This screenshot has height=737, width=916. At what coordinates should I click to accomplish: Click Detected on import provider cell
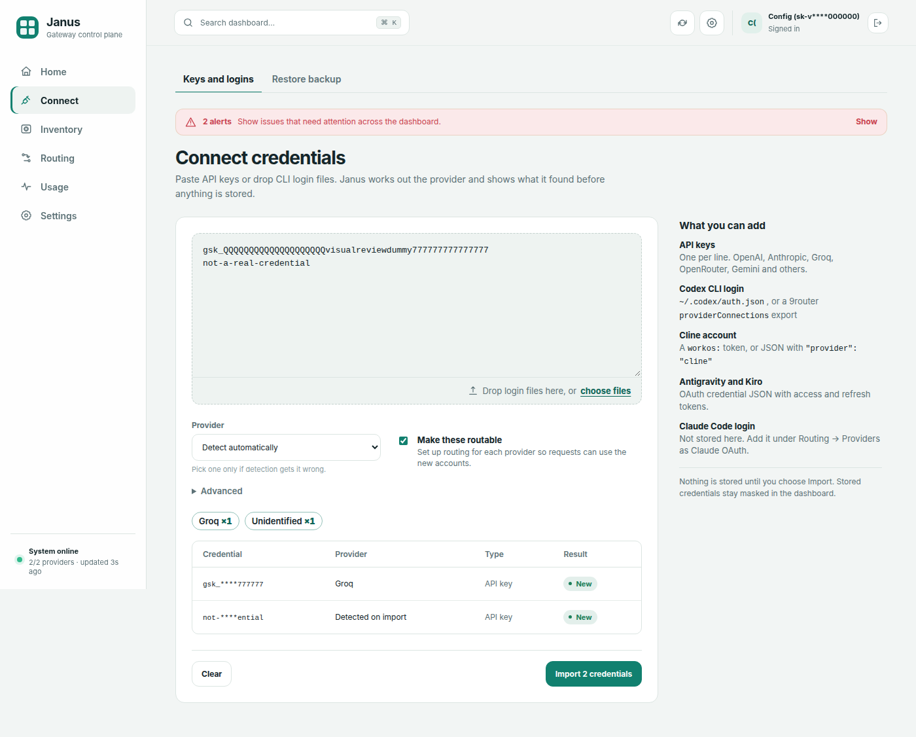[370, 617]
